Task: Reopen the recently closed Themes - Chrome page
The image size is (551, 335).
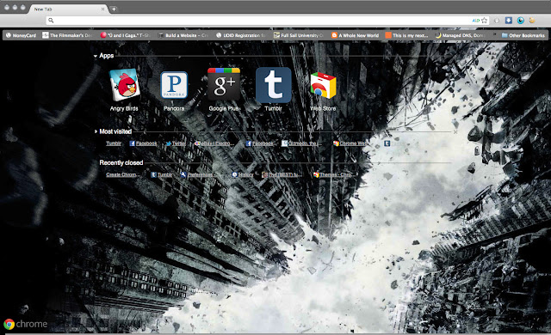Action: coord(332,174)
